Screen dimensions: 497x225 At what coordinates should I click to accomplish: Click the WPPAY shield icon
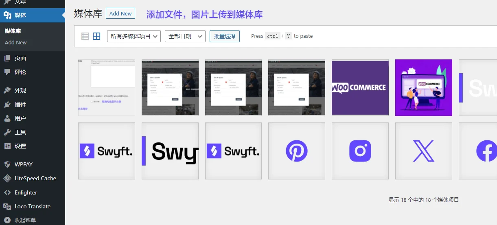[7, 164]
